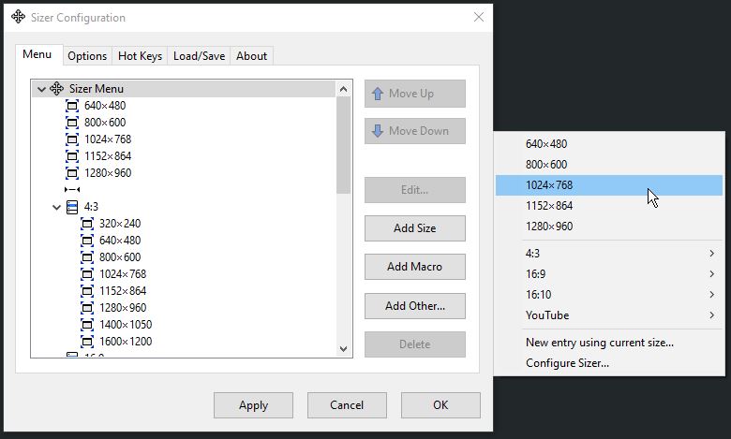Image resolution: width=731 pixels, height=439 pixels.
Task: Collapse the Sizer Menu tree root
Action: [41, 89]
